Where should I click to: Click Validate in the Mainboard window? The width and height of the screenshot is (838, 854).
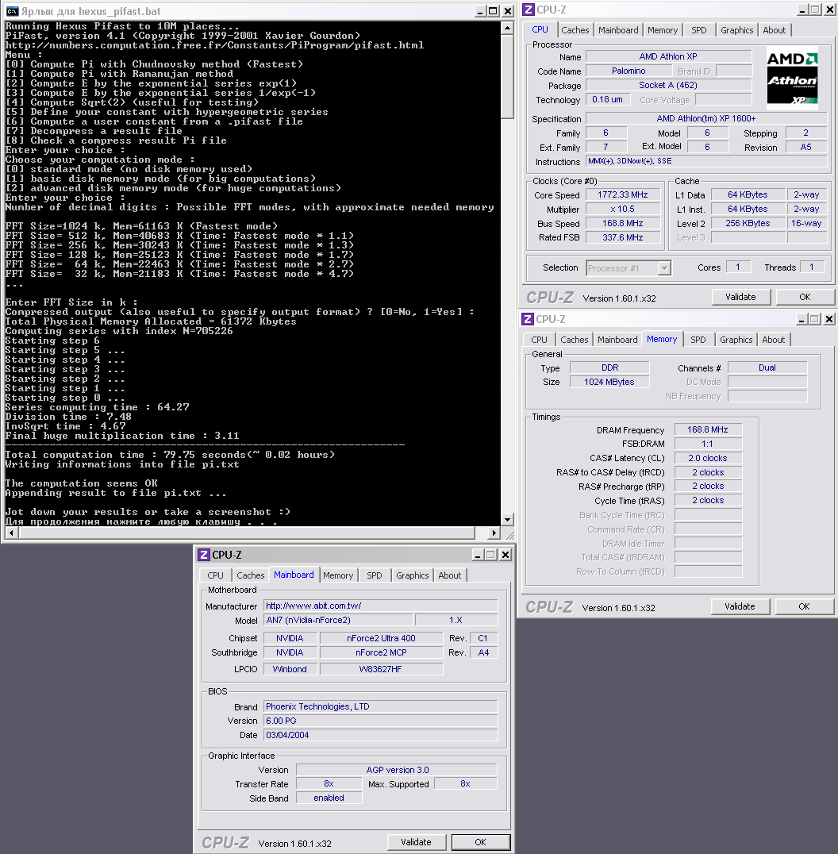click(416, 842)
